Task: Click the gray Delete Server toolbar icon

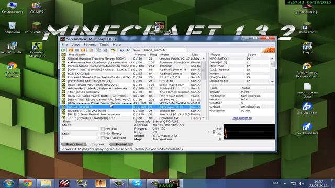Action: click(x=77, y=50)
